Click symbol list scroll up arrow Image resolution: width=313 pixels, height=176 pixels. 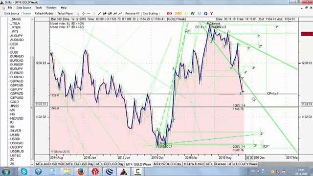pos(32,20)
